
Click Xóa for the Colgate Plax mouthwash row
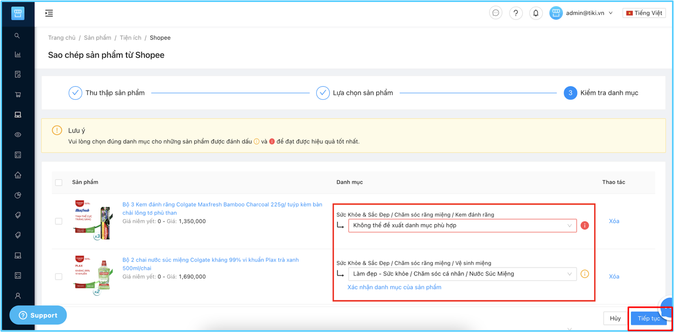pos(614,277)
